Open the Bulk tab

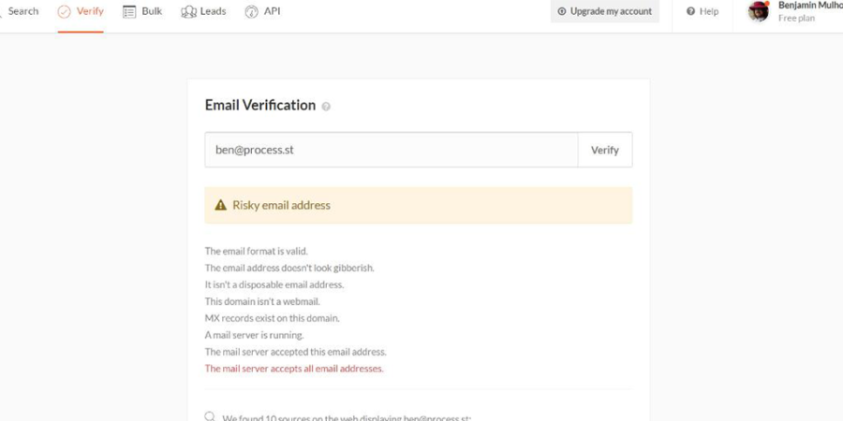point(142,11)
